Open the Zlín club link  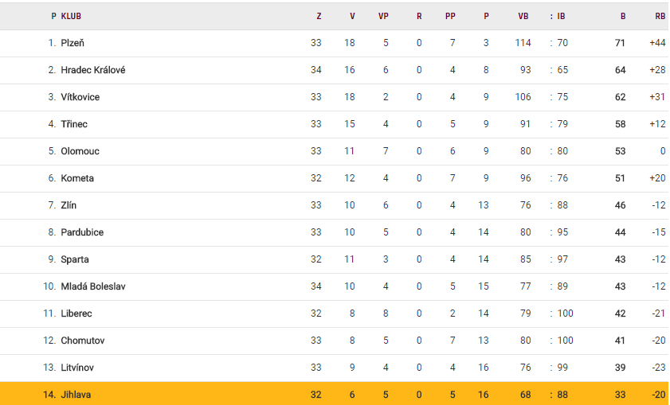pos(69,205)
